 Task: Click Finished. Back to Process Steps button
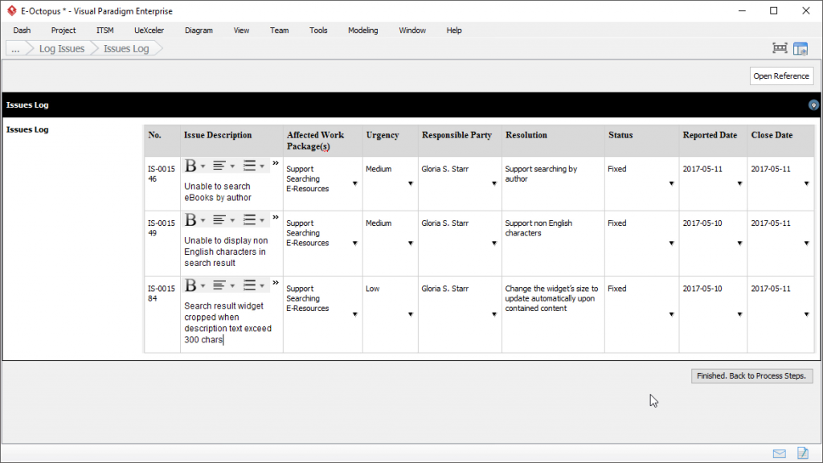tap(751, 375)
